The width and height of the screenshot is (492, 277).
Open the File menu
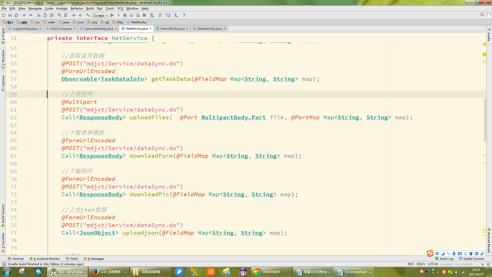point(4,8)
